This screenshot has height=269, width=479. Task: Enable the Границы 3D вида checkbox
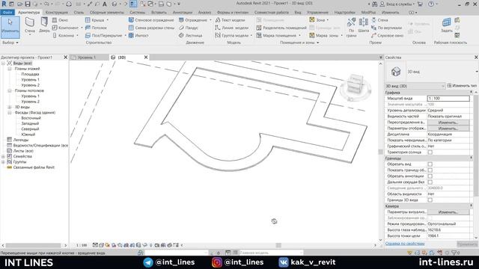(430, 200)
